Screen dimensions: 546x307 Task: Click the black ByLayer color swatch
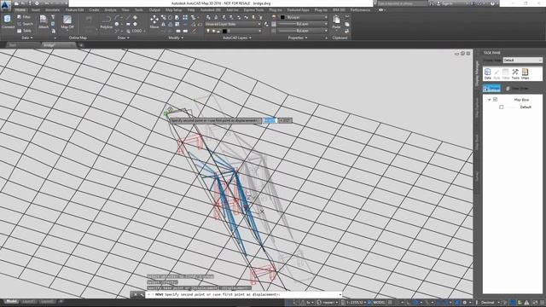tap(282, 17)
